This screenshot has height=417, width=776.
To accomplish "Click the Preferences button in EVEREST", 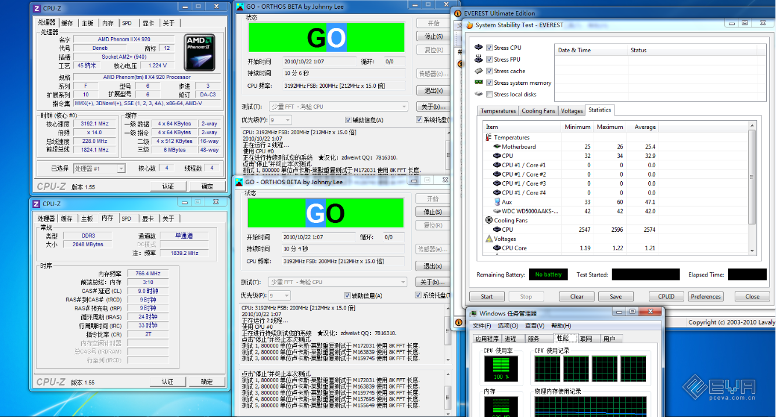I will click(x=706, y=296).
